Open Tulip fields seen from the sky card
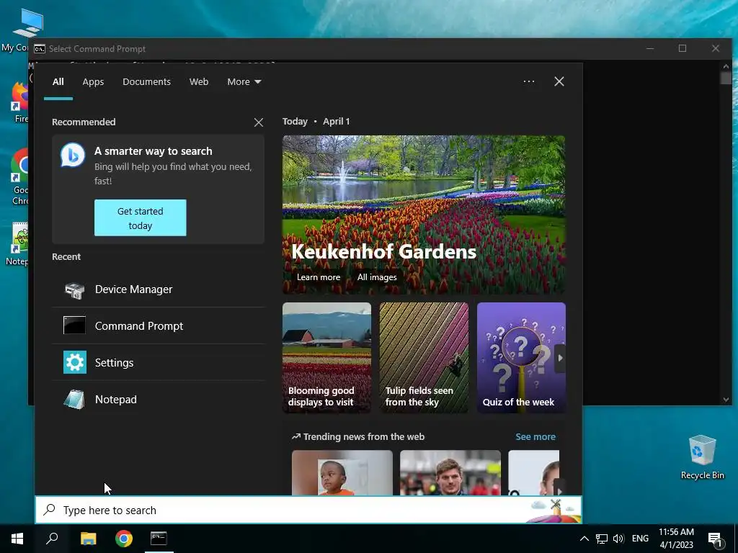Image resolution: width=738 pixels, height=553 pixels. pos(424,358)
